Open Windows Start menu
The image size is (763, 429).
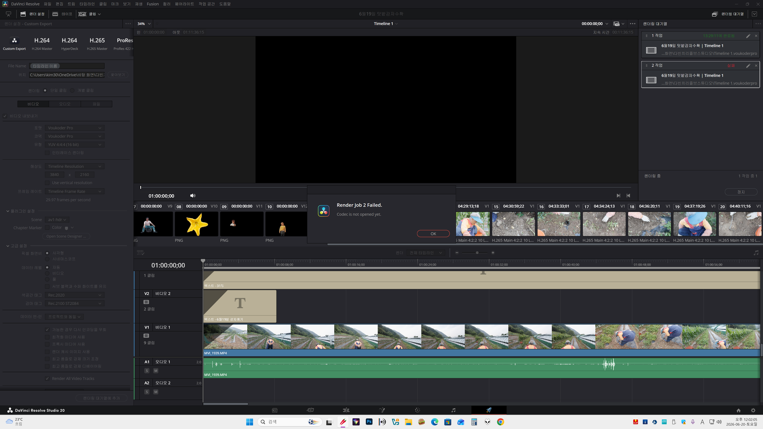click(250, 422)
